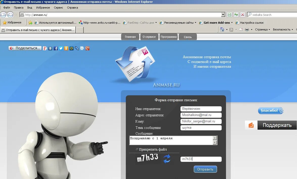Image resolution: width=297 pixels, height=179 pixels.
Task: Open the Избранное menu in menu bar
Action: point(43,8)
